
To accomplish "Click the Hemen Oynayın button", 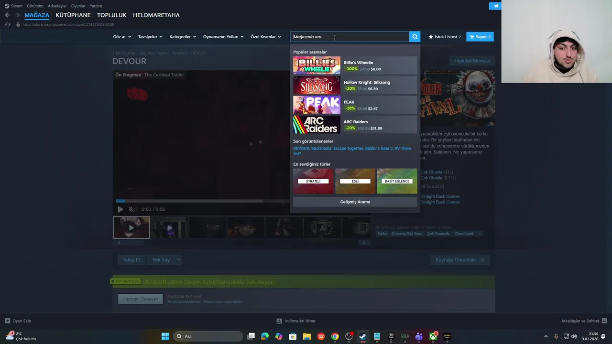I will coord(141,299).
